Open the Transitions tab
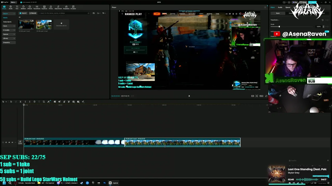This screenshot has height=186, width=332. coord(37,7)
